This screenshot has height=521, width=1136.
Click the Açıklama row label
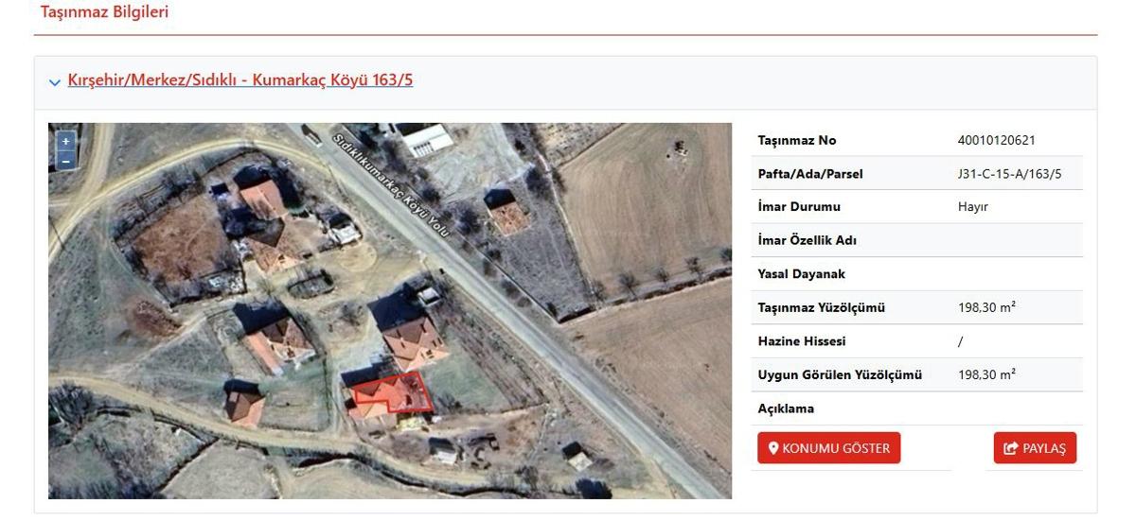tap(786, 408)
